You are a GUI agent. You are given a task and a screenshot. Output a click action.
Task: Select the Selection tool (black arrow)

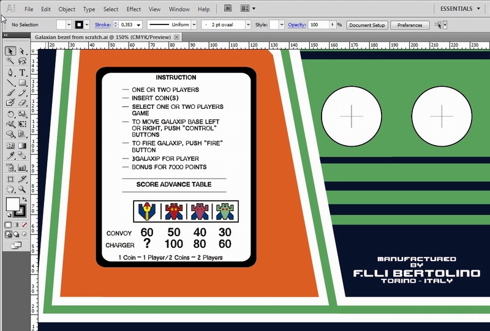tap(10, 51)
